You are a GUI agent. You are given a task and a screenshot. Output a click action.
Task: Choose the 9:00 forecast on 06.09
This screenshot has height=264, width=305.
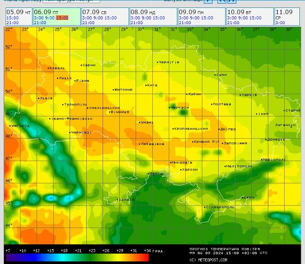[x=49, y=18]
